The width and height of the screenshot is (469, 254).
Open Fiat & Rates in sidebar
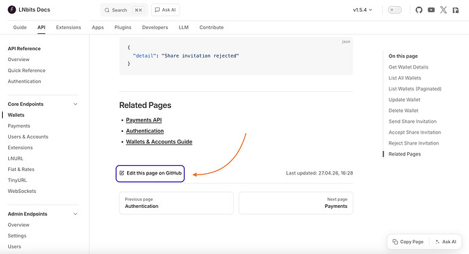click(21, 169)
